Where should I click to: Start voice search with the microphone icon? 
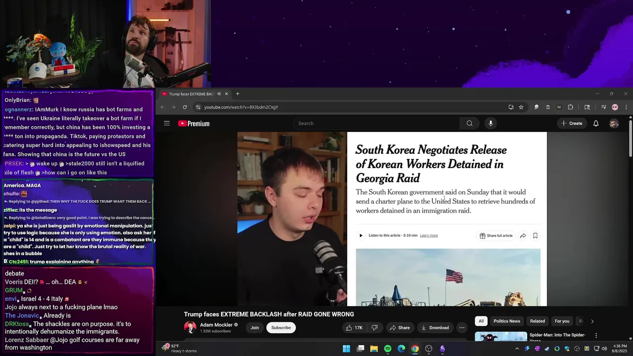tap(491, 123)
